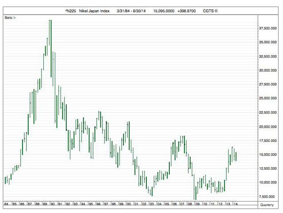Click the 86 year marker on time axis
Image resolution: width=283 pixels, height=213 pixels.
(x=22, y=204)
